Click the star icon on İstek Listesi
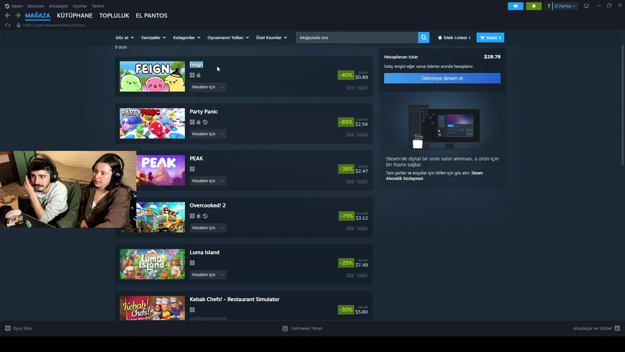The image size is (625, 352). [x=440, y=38]
